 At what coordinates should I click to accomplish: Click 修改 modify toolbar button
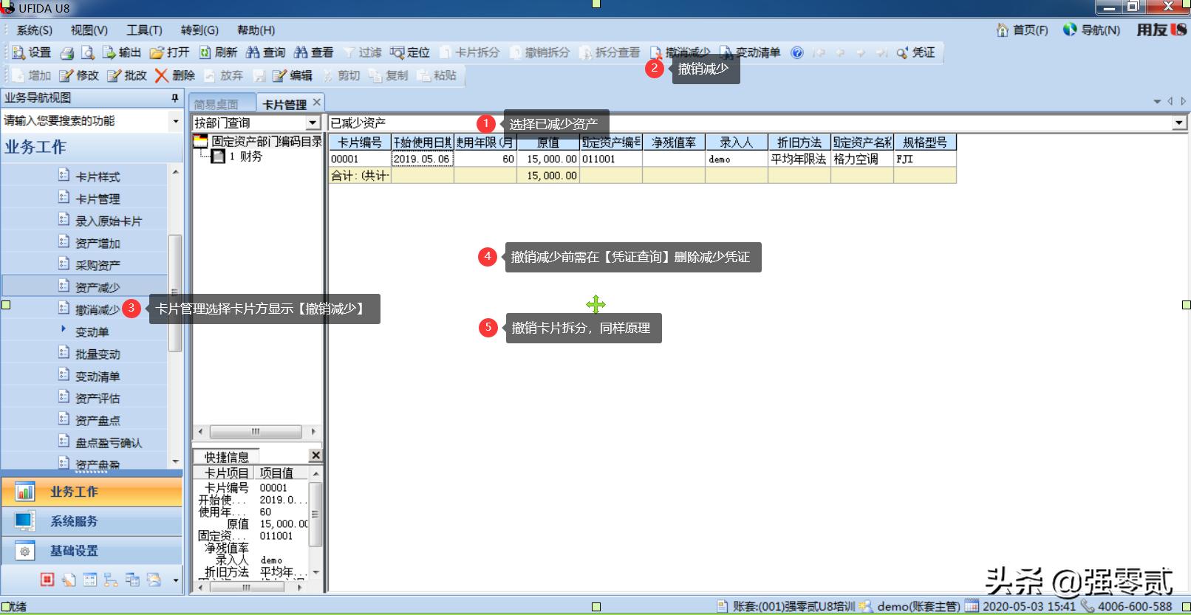(79, 75)
